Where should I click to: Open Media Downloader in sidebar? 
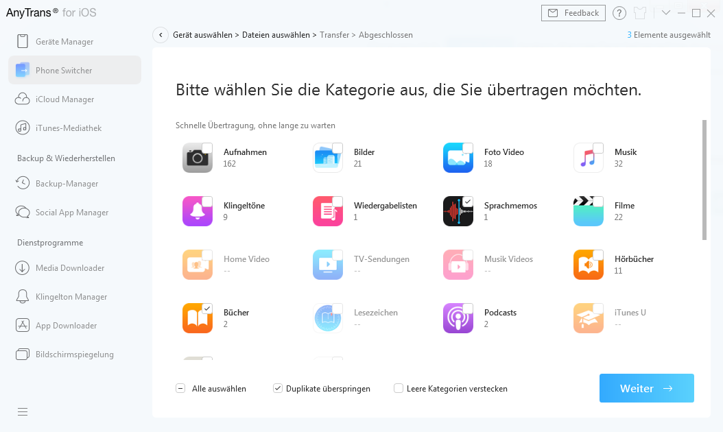pyautogui.click(x=75, y=268)
